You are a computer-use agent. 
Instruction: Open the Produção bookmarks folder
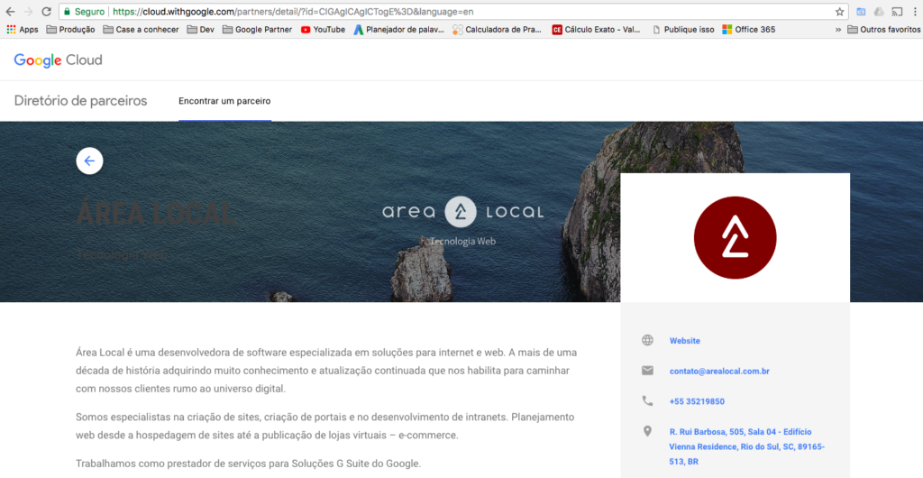coord(70,30)
